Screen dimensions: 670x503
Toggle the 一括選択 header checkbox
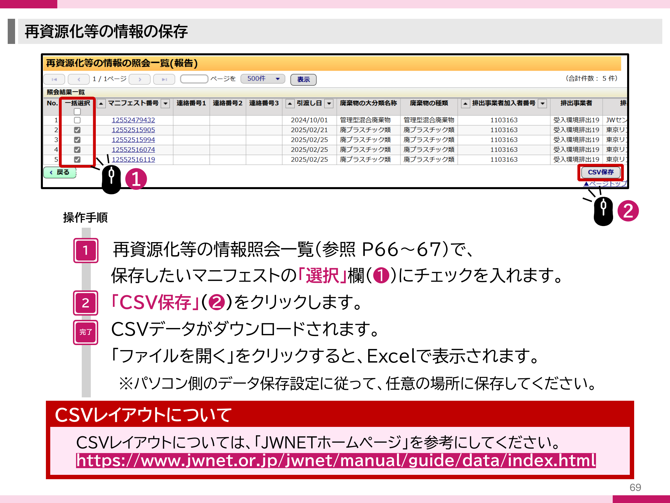coord(77,111)
